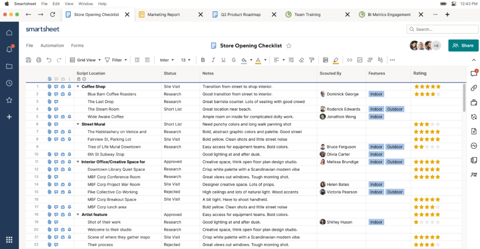Image resolution: width=480 pixels, height=249 pixels.
Task: Toggle strikethrough formatting
Action: pyautogui.click(x=233, y=60)
